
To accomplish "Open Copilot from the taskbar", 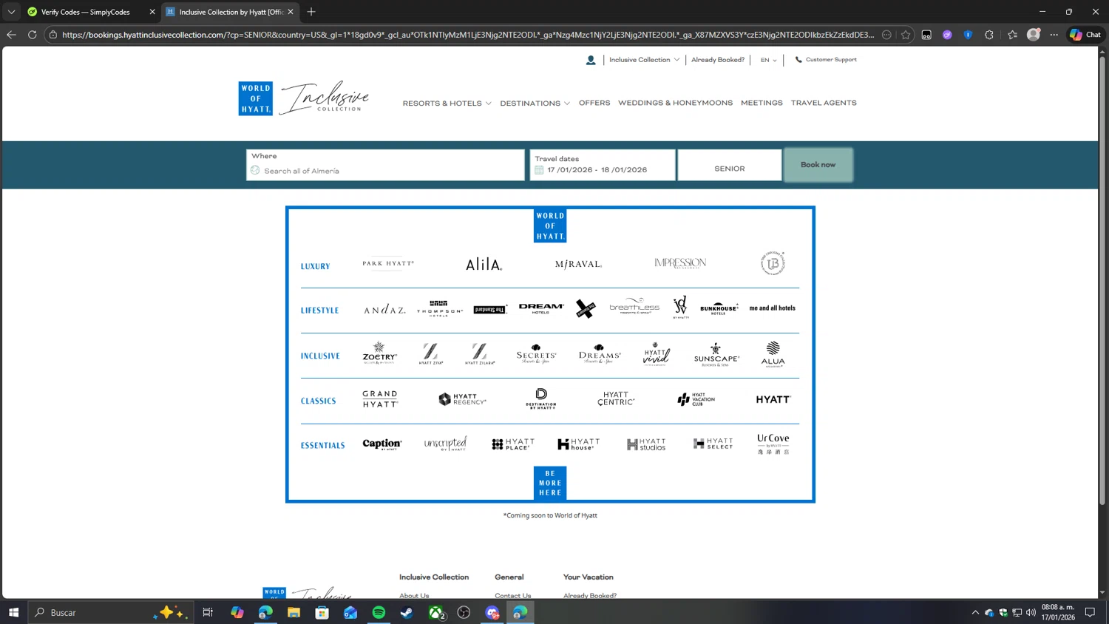I will coord(237,612).
